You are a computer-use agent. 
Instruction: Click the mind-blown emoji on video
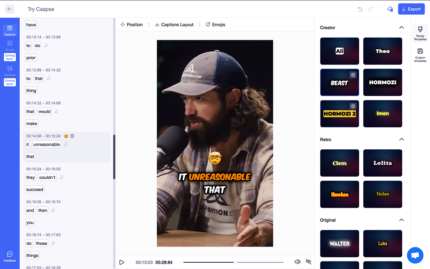pyautogui.click(x=215, y=158)
